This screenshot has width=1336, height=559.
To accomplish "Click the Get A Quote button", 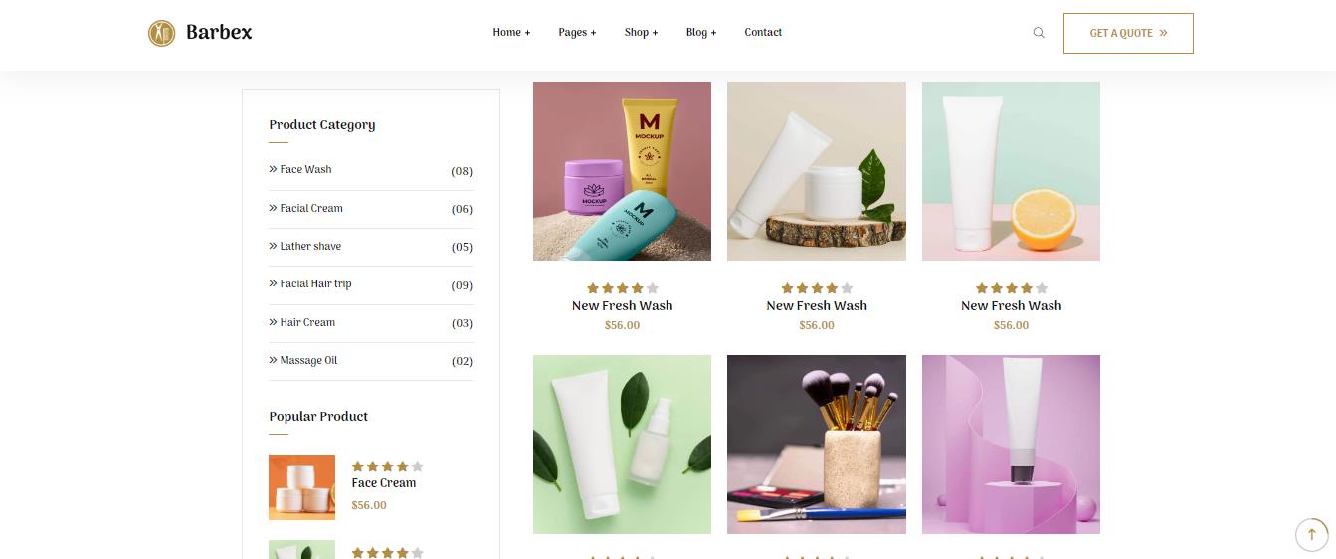I will coord(1128,33).
